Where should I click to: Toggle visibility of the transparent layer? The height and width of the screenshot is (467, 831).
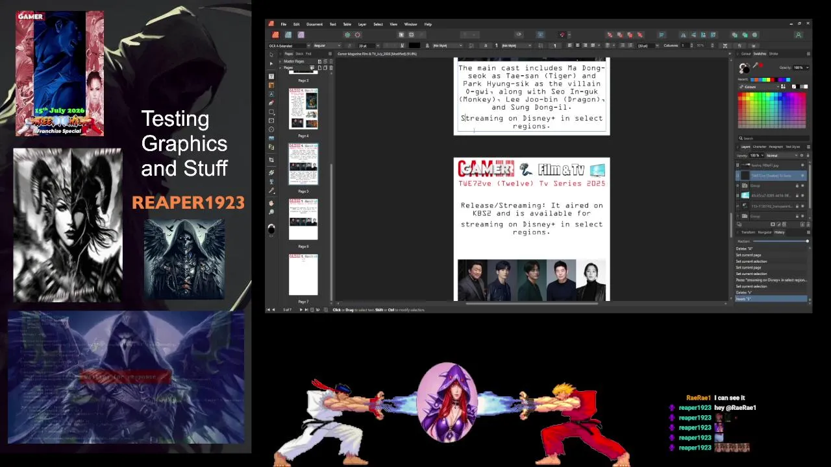[802, 206]
